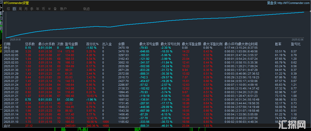Click the 1000 deposit in 2025.01.10 row
311x131 pixels.
tap(105, 122)
